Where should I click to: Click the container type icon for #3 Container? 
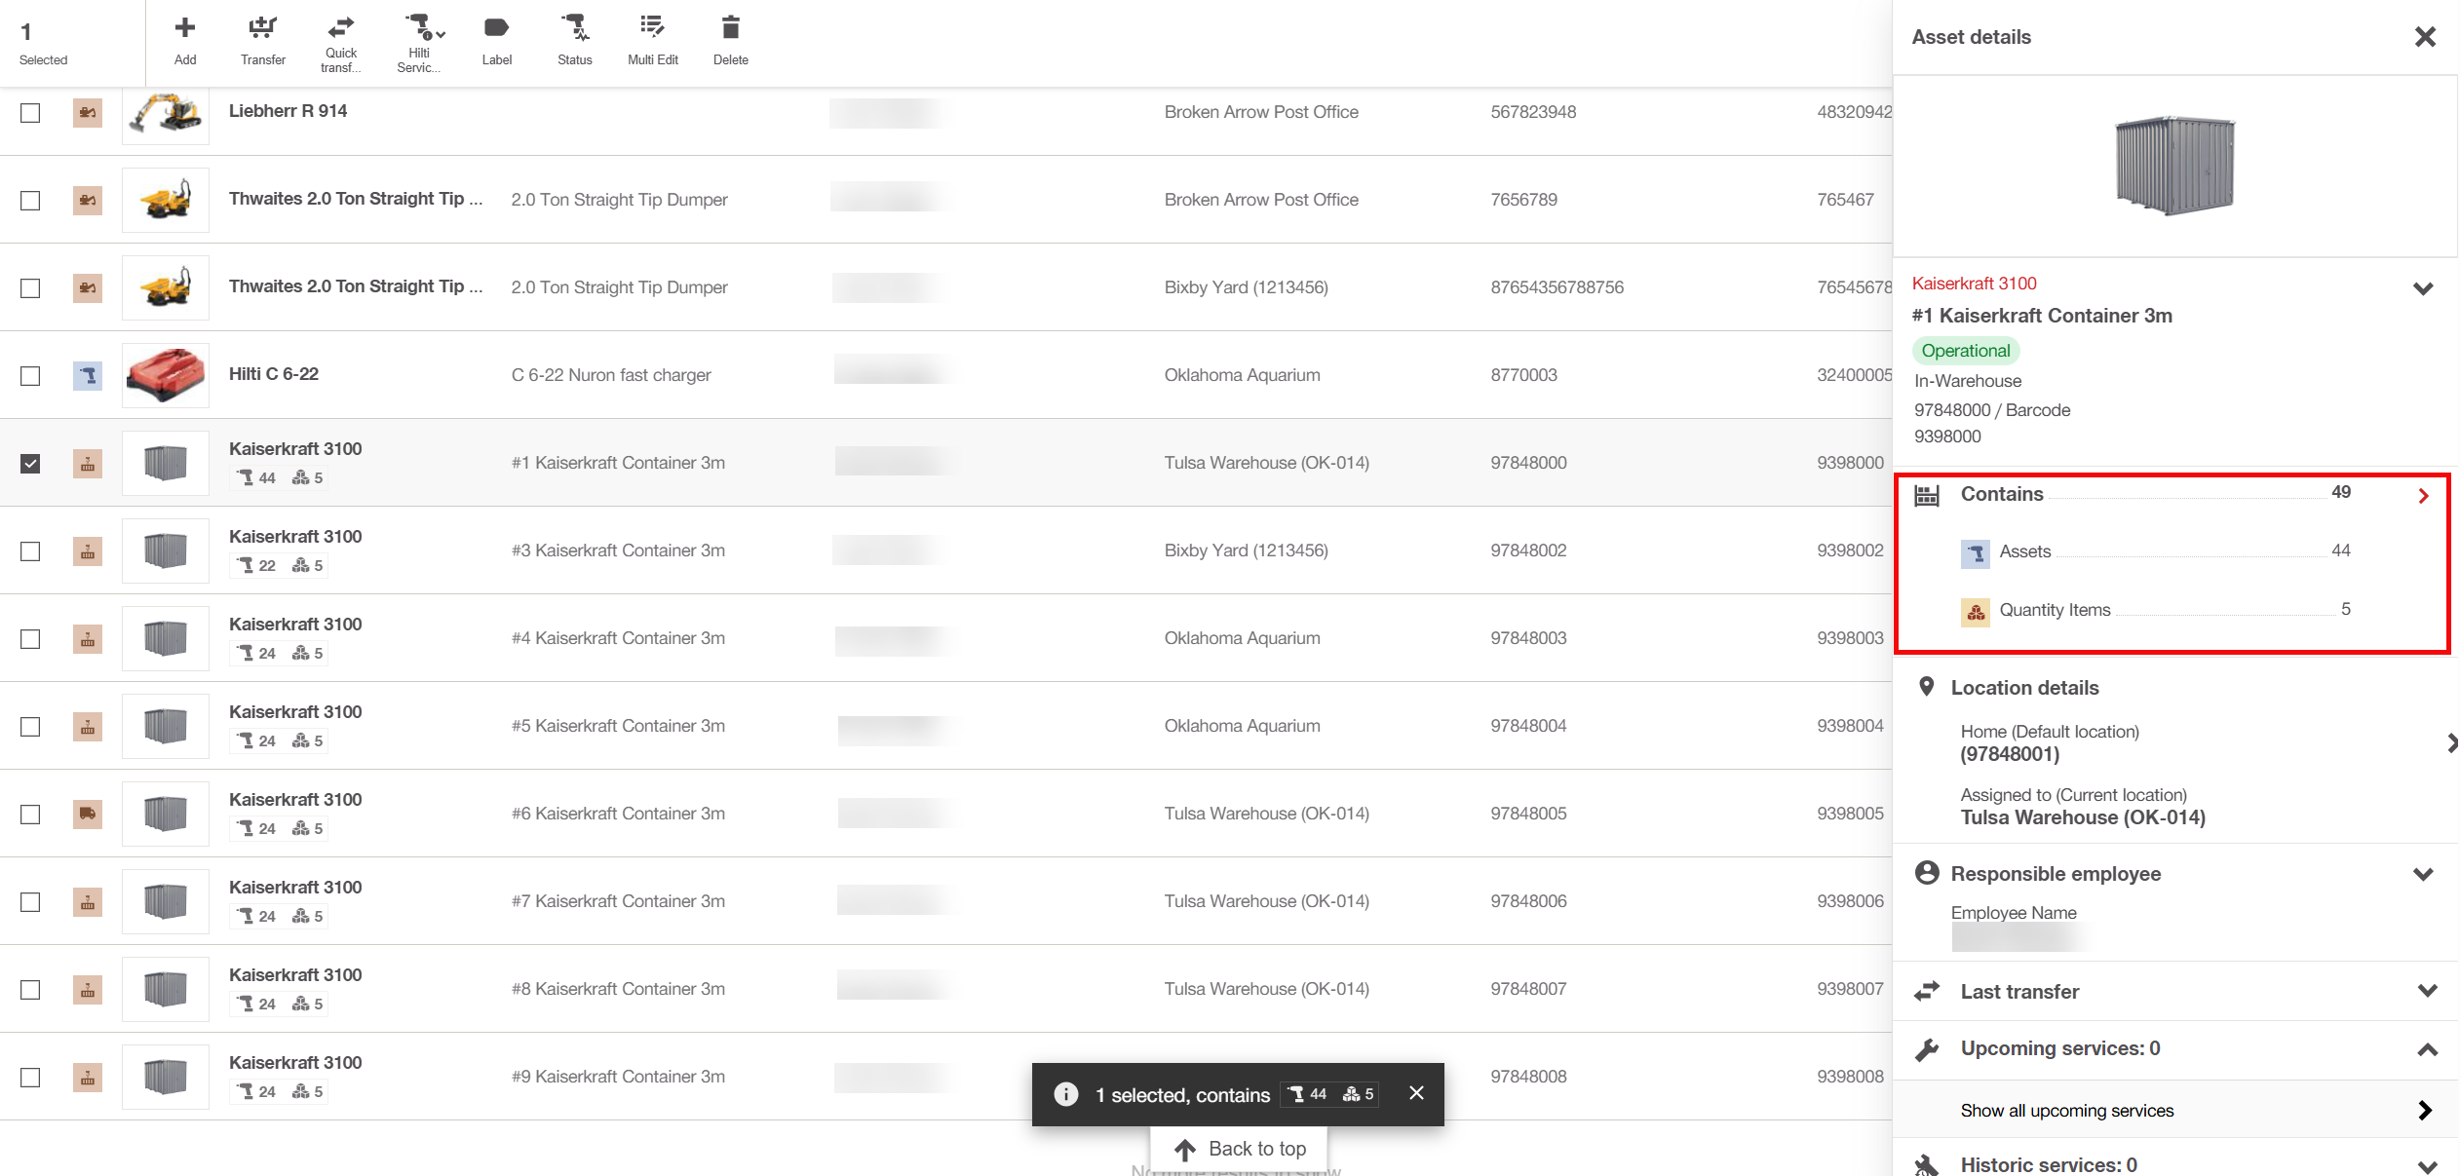(88, 551)
